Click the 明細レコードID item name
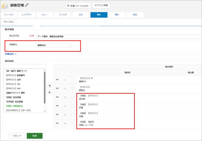The image size is (202, 141). (86, 125)
